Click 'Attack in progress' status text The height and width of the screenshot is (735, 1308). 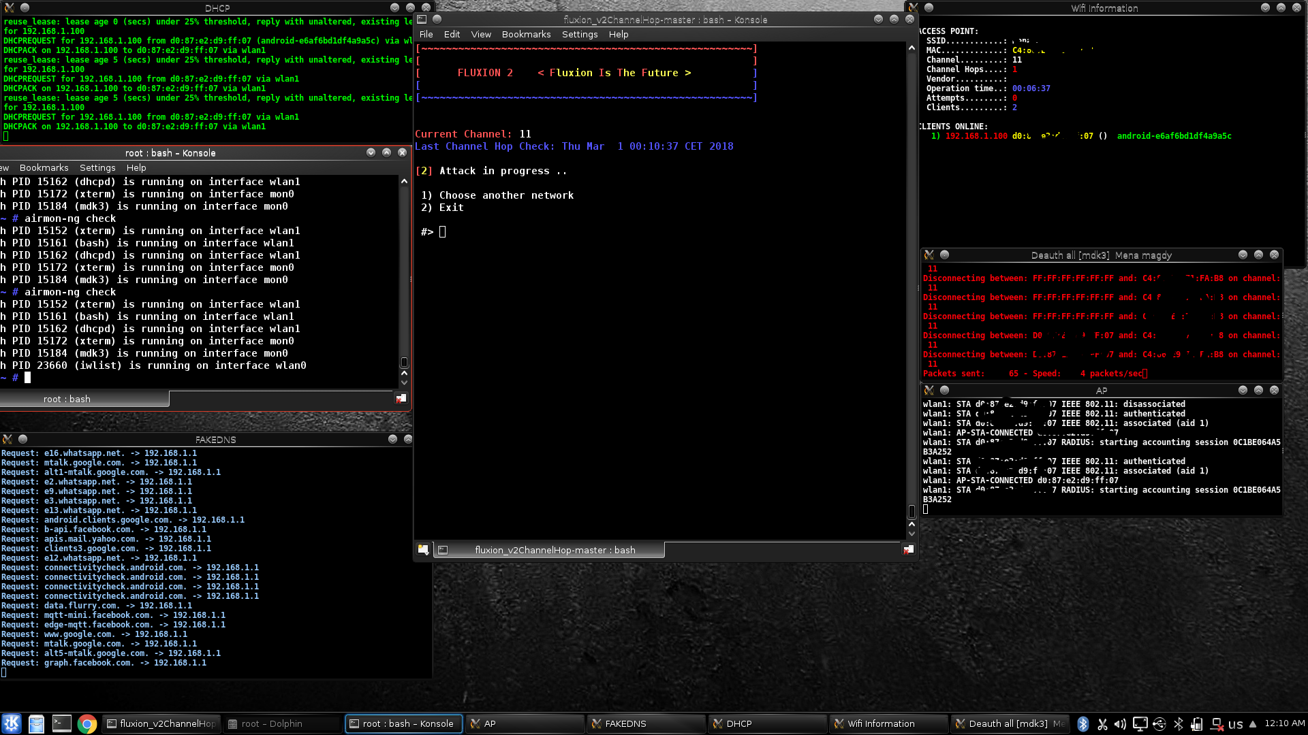click(503, 171)
